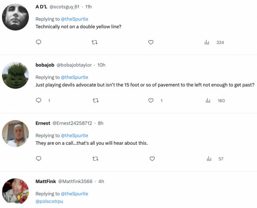View analytics showing 224 views

pos(214,42)
